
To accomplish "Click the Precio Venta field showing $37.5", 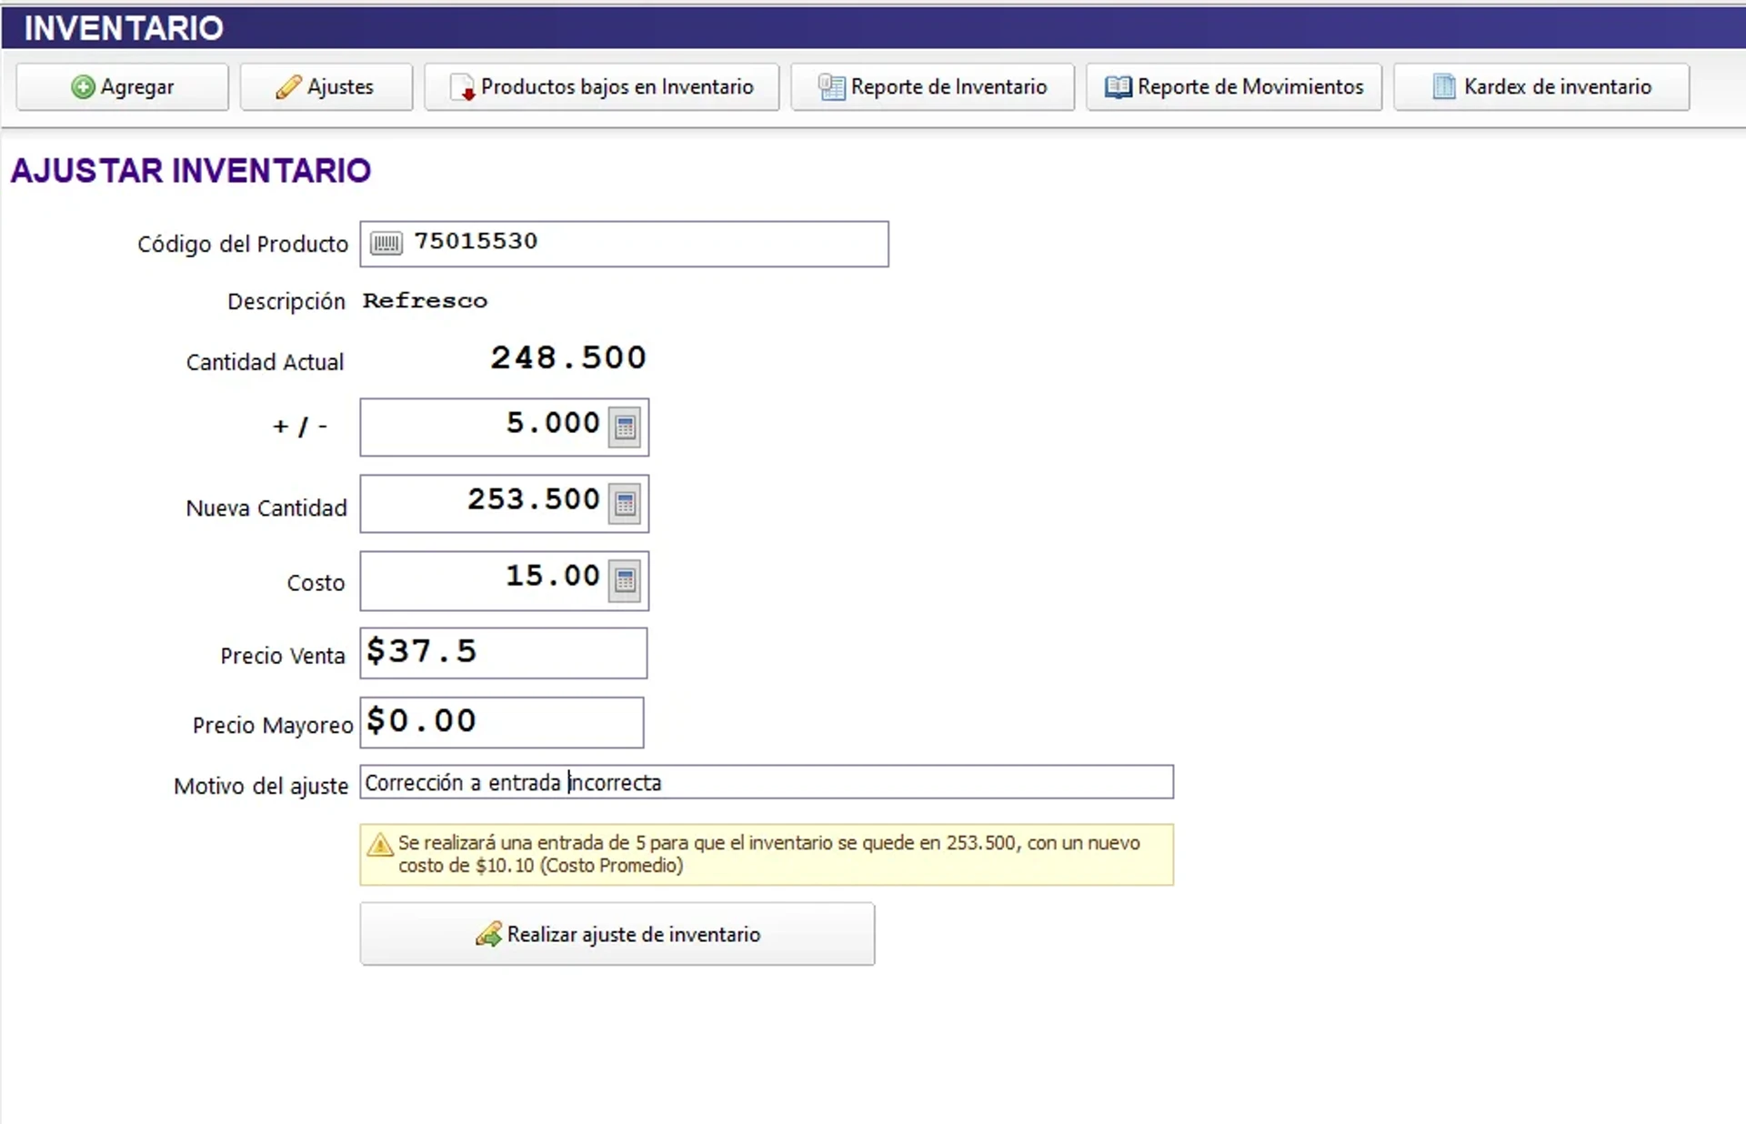I will click(x=503, y=652).
